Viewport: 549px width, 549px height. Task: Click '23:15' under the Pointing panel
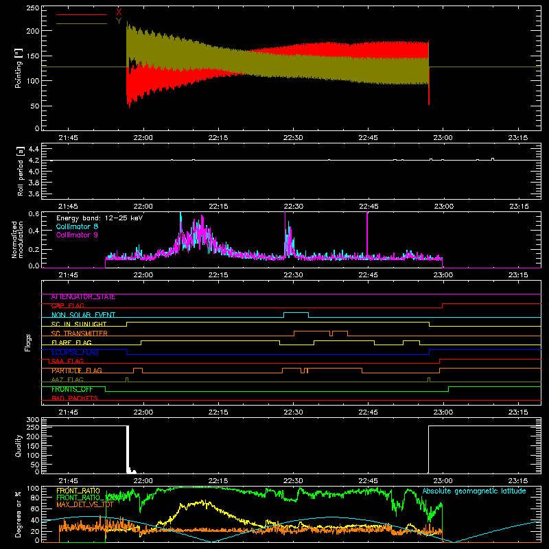coord(518,138)
